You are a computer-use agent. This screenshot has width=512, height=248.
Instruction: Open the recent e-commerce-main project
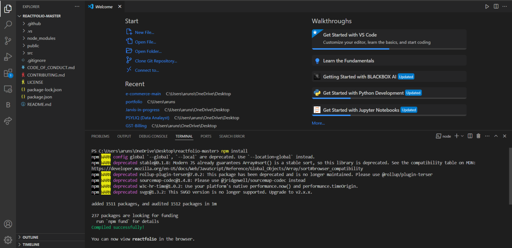pos(143,94)
